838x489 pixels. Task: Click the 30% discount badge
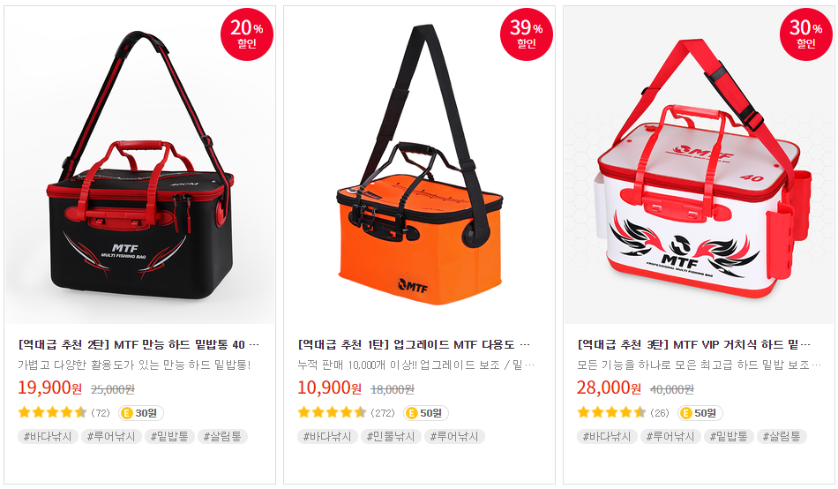(x=806, y=34)
